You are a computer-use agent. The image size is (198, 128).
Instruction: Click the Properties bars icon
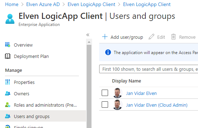pyautogui.click(x=7, y=82)
